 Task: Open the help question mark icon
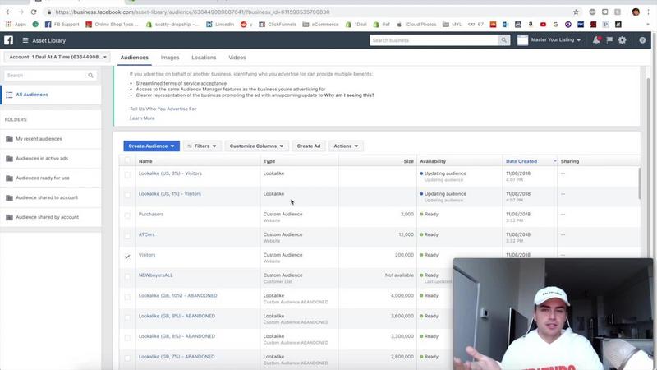(x=642, y=40)
